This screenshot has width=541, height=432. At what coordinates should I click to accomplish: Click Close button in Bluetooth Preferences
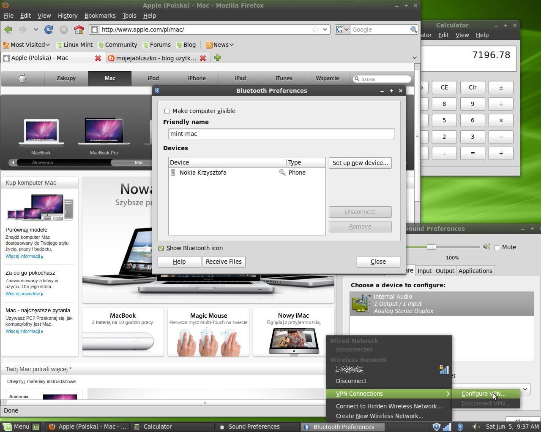(x=378, y=262)
